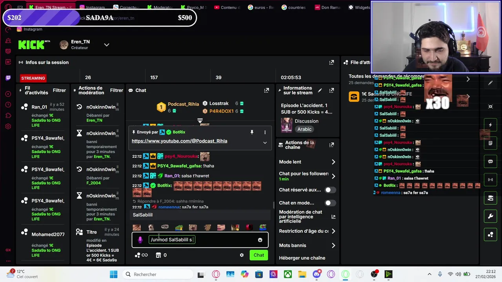Edit stream information with pencil icon

(320, 90)
